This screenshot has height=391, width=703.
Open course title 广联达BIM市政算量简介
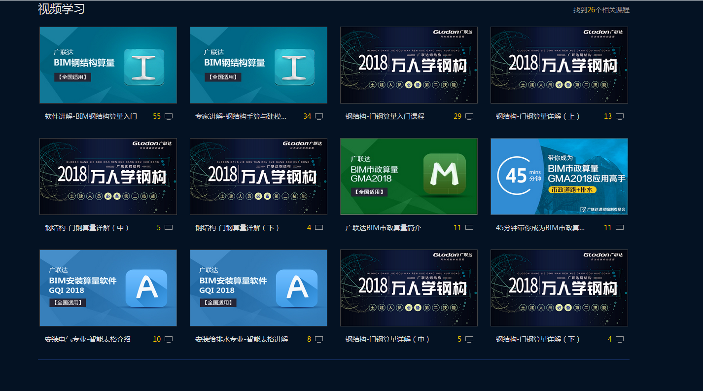click(383, 228)
